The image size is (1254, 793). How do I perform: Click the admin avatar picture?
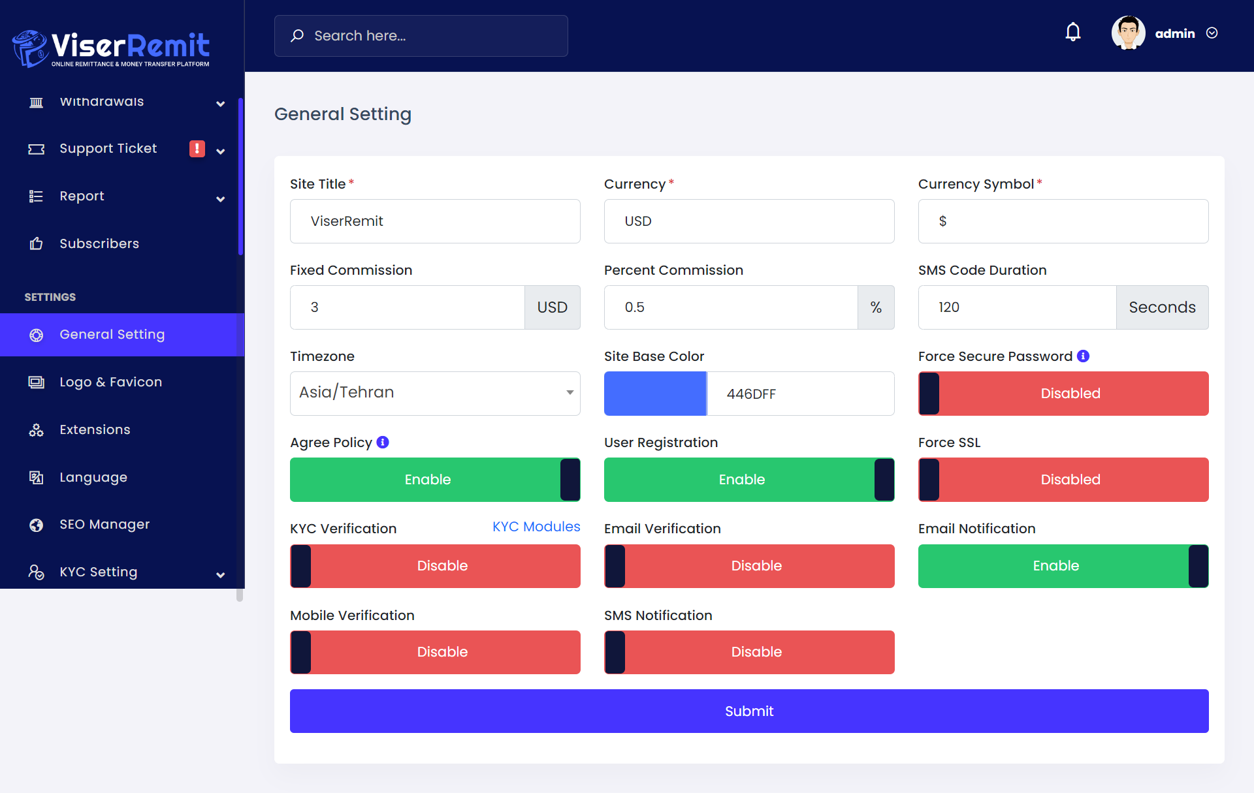coord(1128,33)
